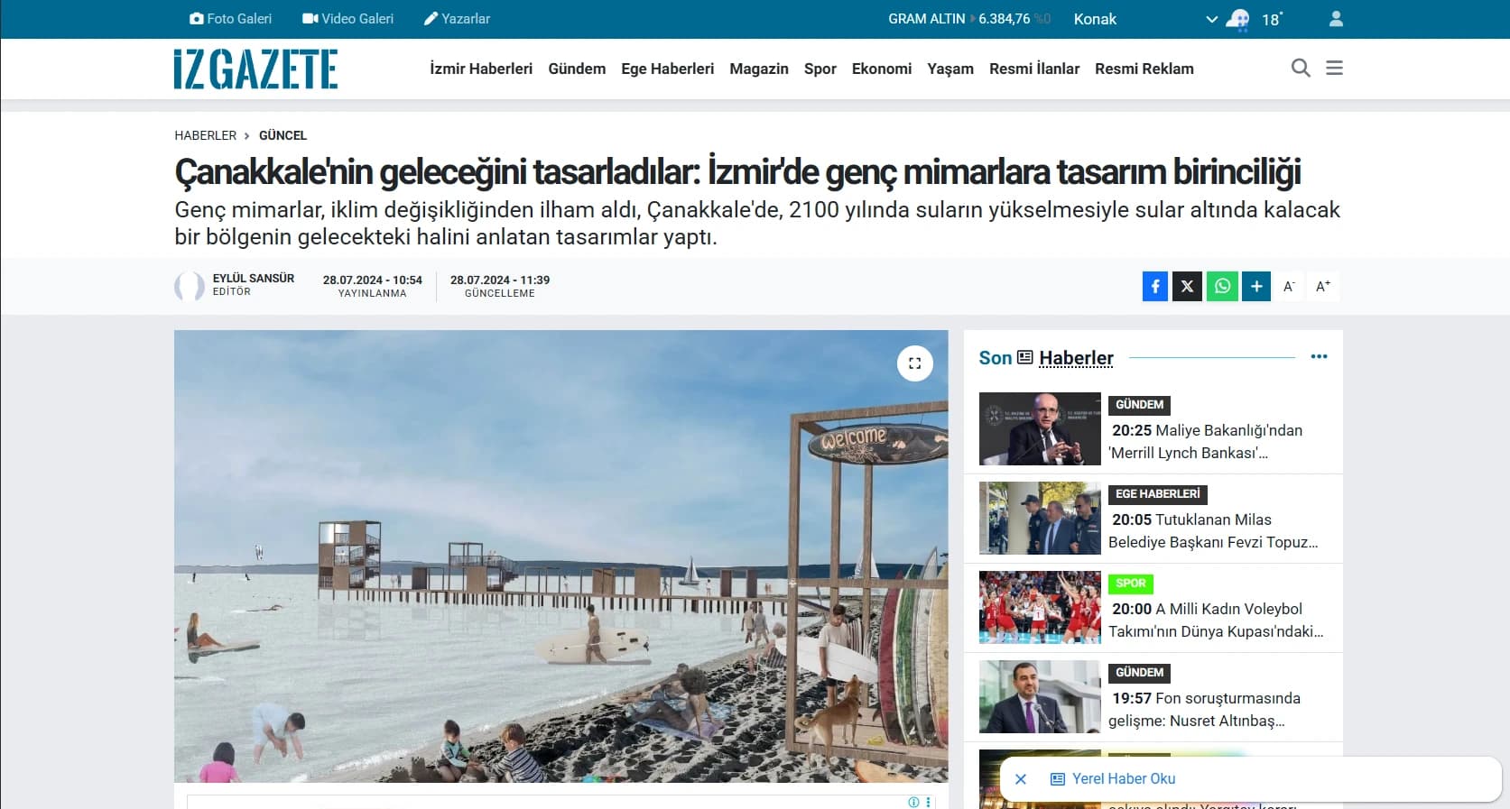Click the İZ GAZETE logo
Viewport: 1510px width, 809px height.
coord(256,69)
